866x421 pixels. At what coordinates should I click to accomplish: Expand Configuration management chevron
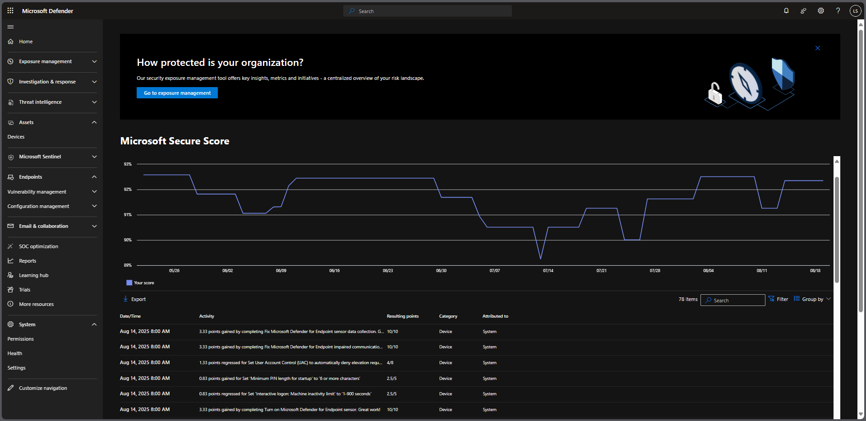94,206
